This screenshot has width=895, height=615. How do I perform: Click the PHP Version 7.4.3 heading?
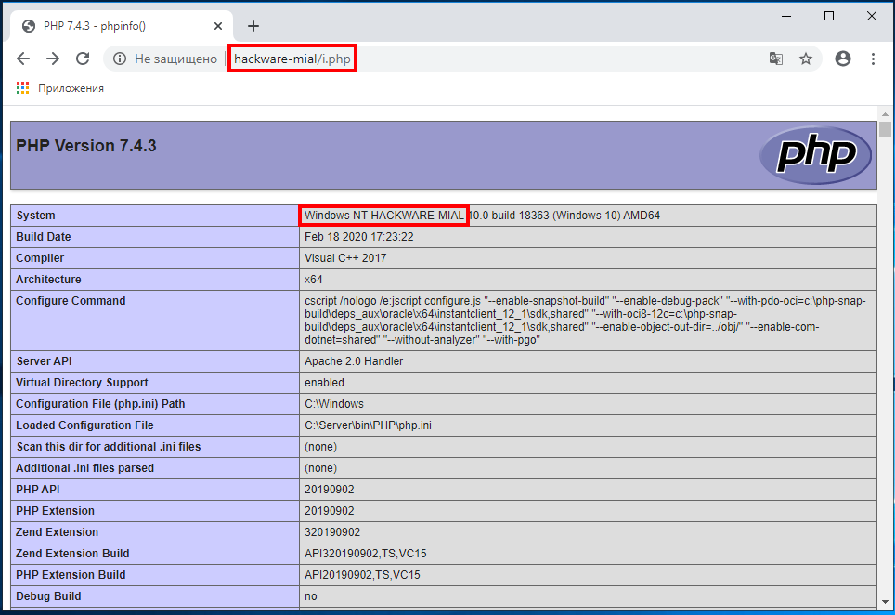coord(86,146)
